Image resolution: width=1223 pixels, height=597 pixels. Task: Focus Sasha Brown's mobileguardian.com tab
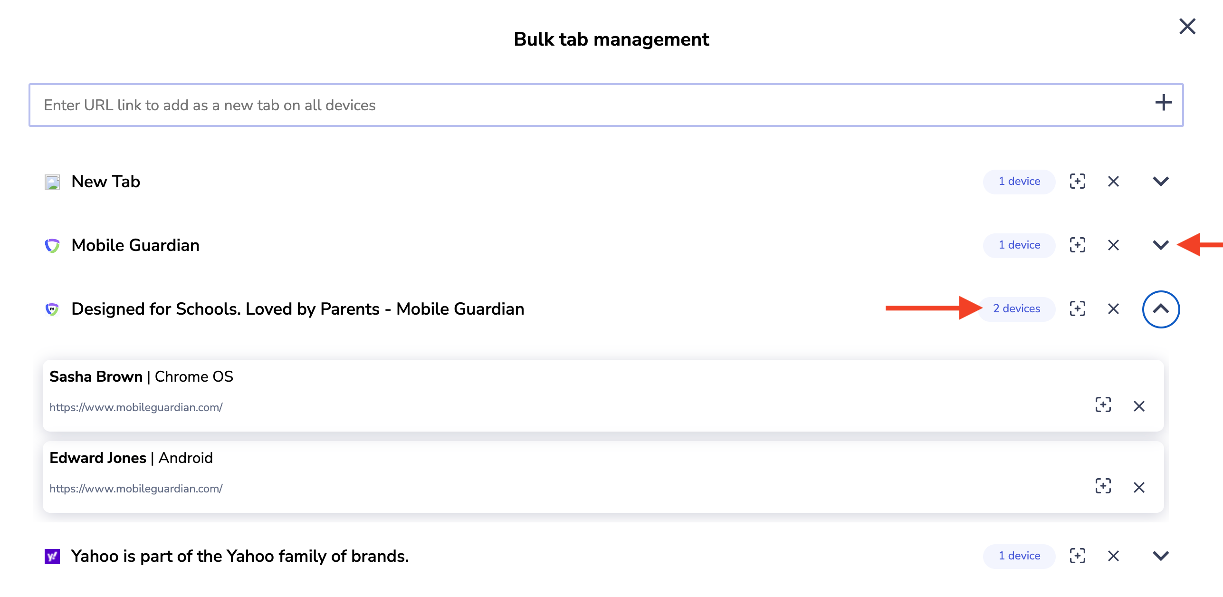click(x=1103, y=405)
